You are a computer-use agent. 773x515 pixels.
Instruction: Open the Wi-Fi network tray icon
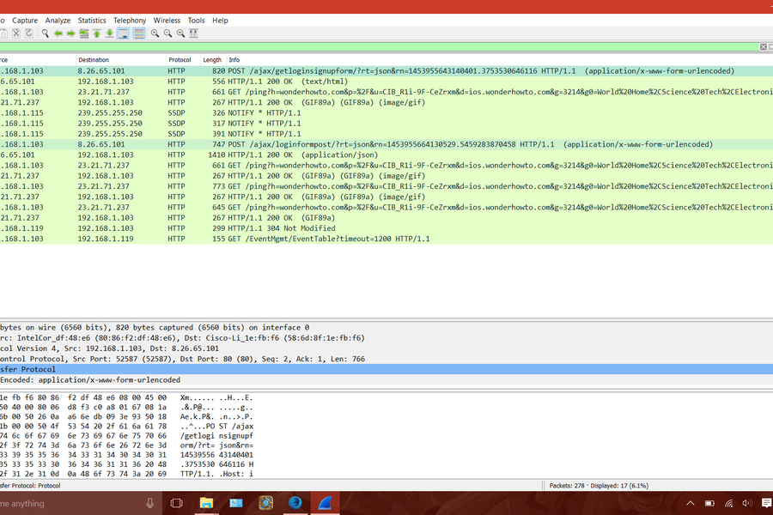tap(728, 503)
